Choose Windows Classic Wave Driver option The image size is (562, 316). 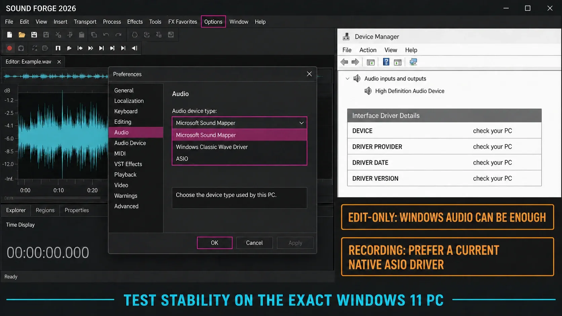[239, 147]
